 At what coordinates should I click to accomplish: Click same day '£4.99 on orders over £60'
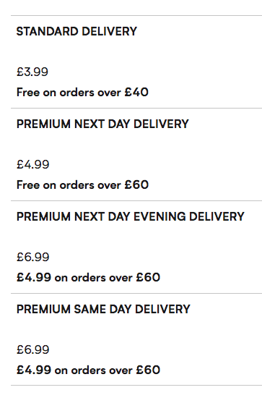pos(89,370)
